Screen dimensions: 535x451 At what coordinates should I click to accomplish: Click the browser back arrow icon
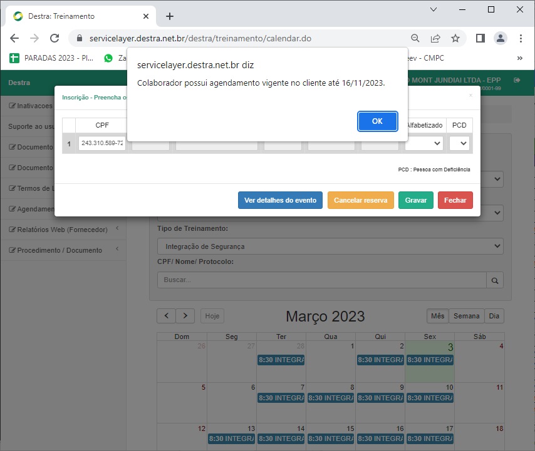[14, 38]
